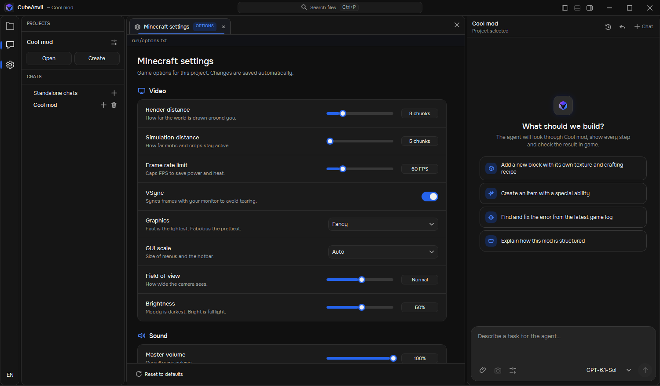Viewport: 660px width, 386px height.
Task: Minimize the CubeAnvil window
Action: (x=609, y=8)
